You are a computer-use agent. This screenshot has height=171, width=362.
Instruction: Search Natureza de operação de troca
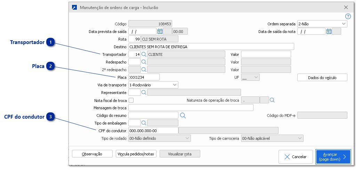pos(272,100)
